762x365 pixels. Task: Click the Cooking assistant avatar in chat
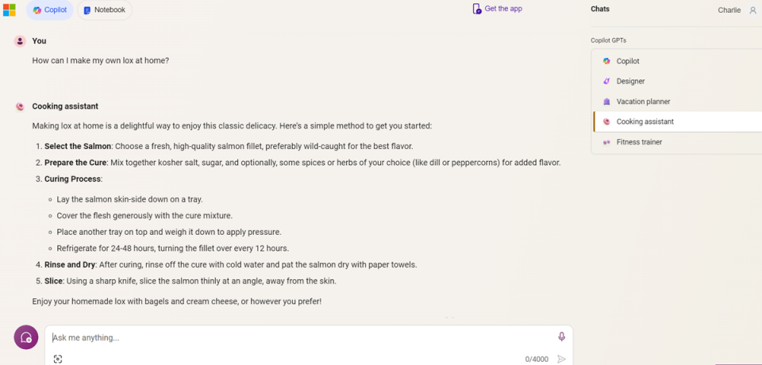tap(20, 106)
